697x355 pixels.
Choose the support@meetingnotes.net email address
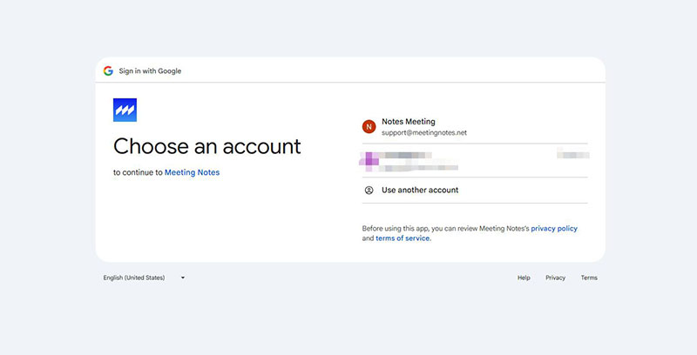(424, 133)
